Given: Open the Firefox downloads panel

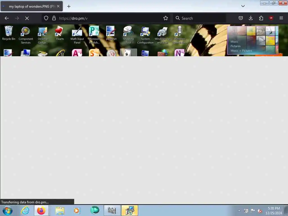Looking at the screenshot, I should [x=251, y=18].
